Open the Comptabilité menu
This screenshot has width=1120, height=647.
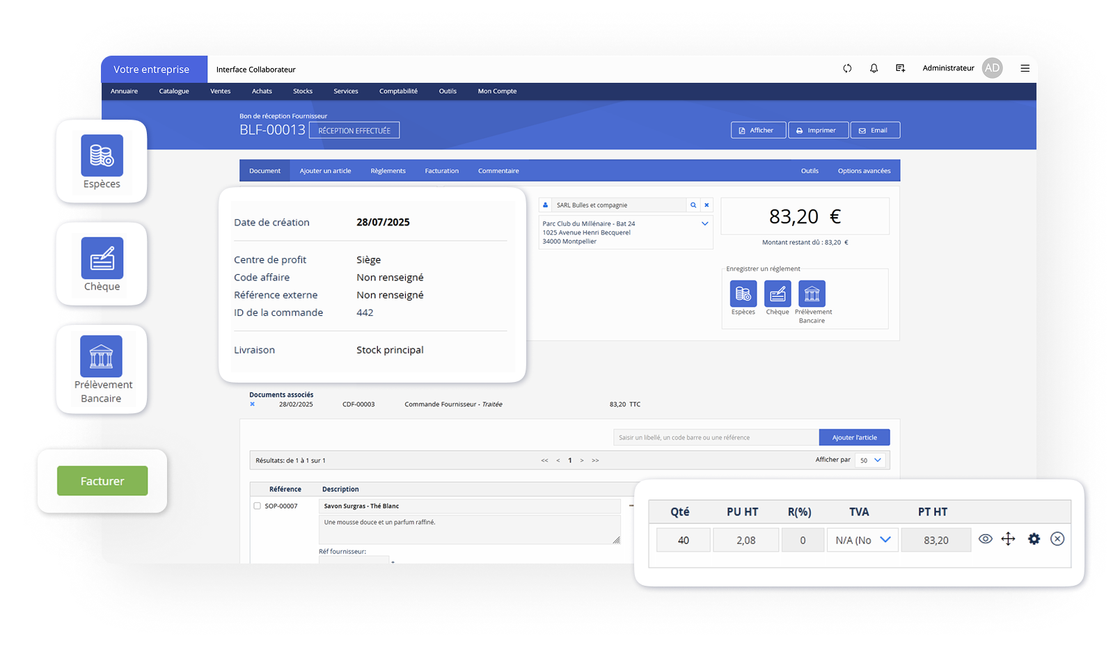tap(398, 91)
